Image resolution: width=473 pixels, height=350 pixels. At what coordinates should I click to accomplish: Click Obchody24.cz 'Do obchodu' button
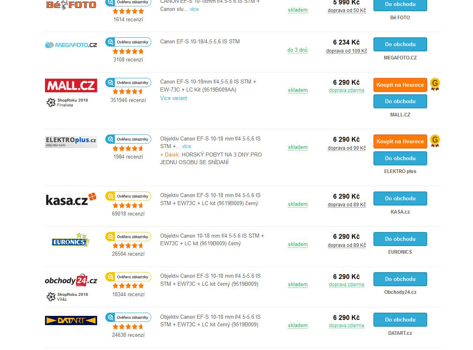(x=400, y=279)
